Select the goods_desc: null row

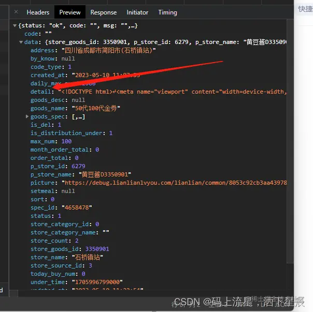click(x=58, y=100)
